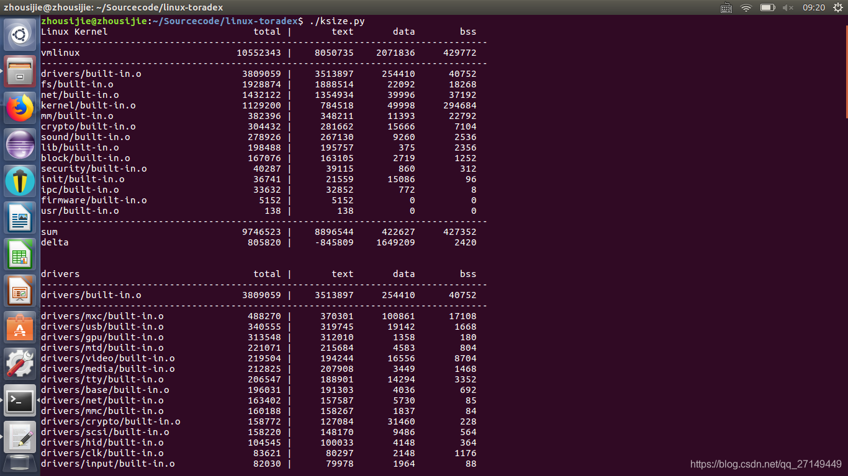
Task: Click net/built-in.o row label
Action: click(80, 95)
